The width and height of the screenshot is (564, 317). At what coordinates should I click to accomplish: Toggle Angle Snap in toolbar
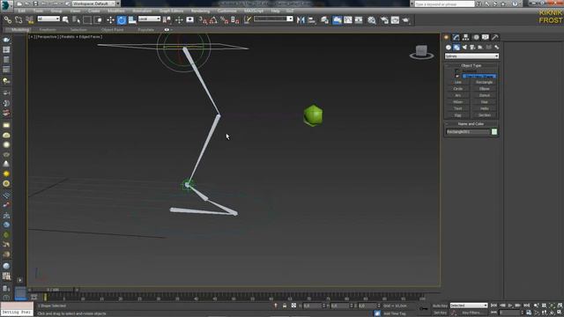click(x=213, y=20)
